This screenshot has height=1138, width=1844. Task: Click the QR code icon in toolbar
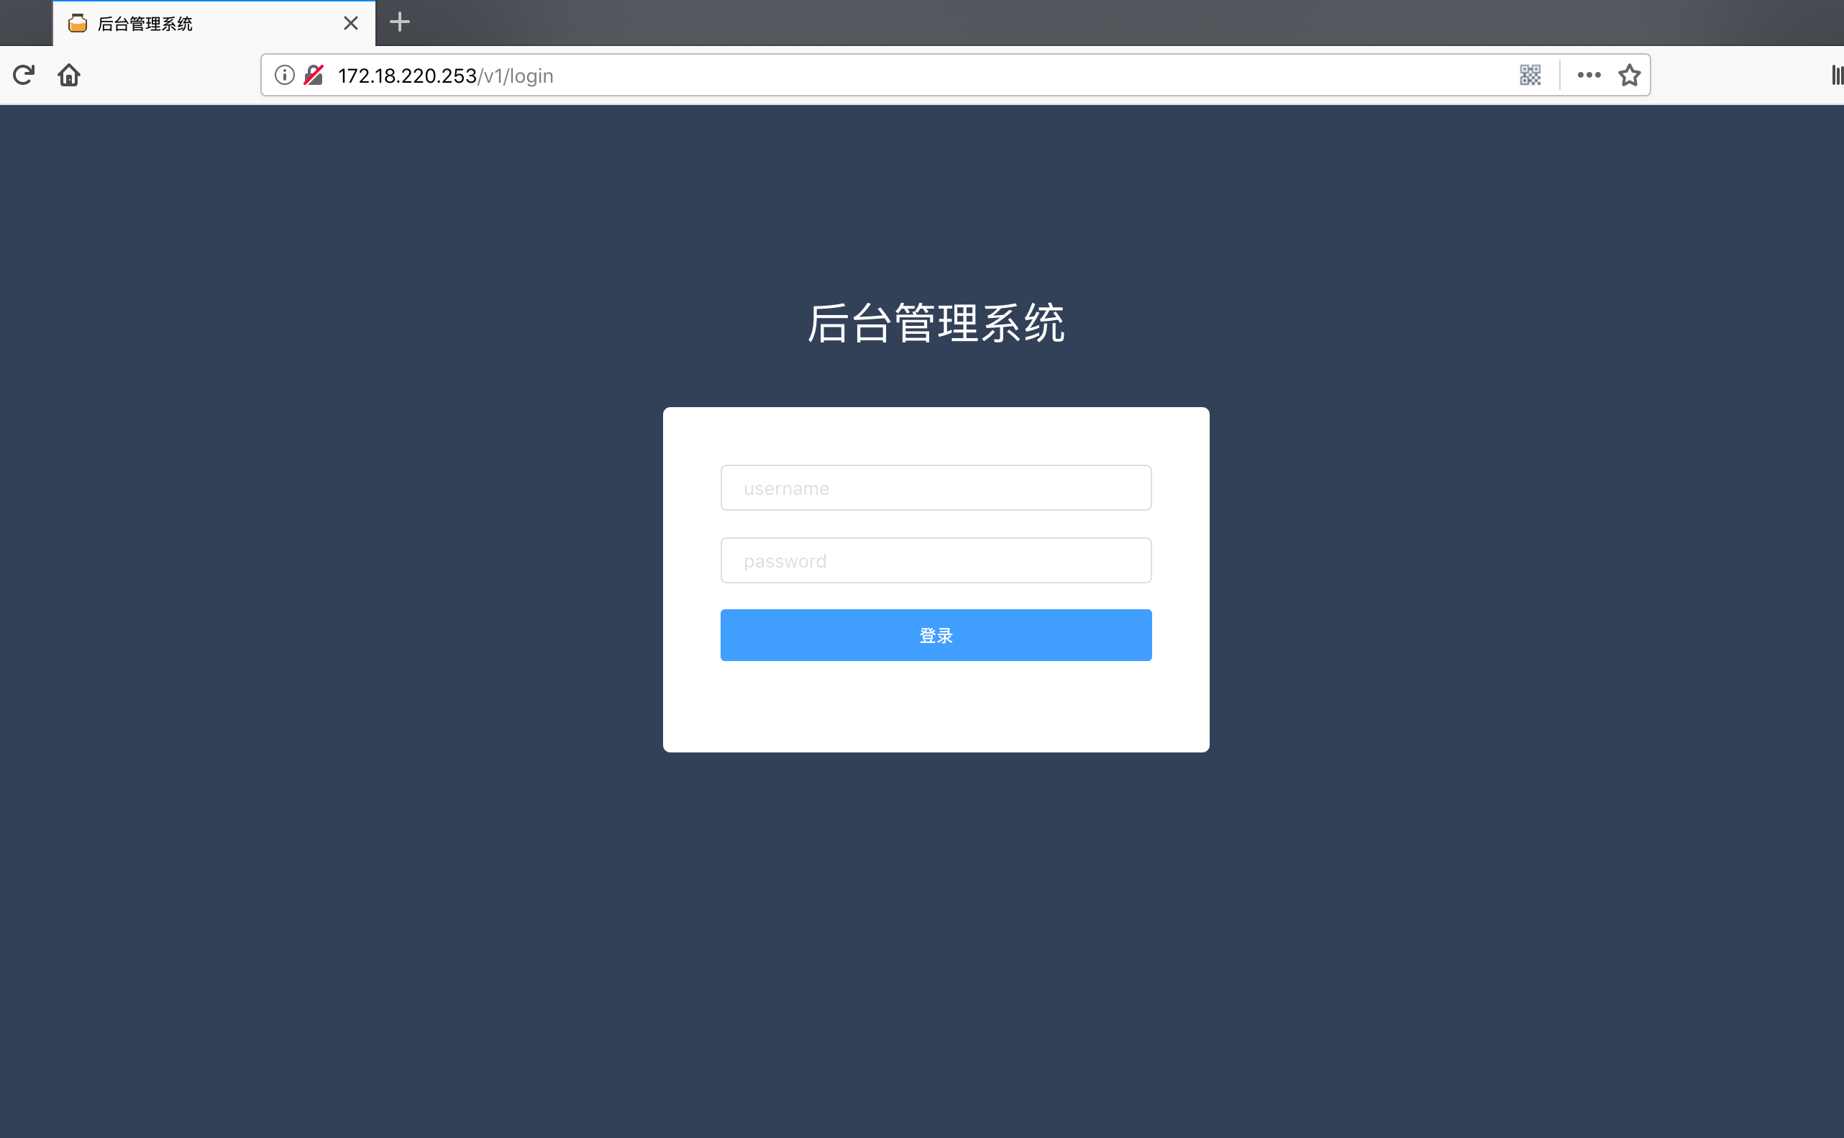pyautogui.click(x=1529, y=75)
